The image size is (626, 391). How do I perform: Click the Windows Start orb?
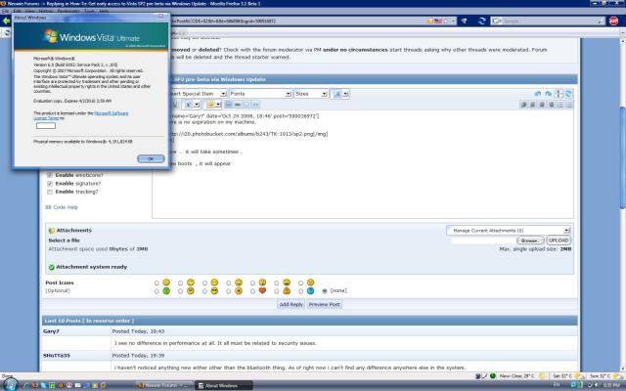[x=11, y=384]
